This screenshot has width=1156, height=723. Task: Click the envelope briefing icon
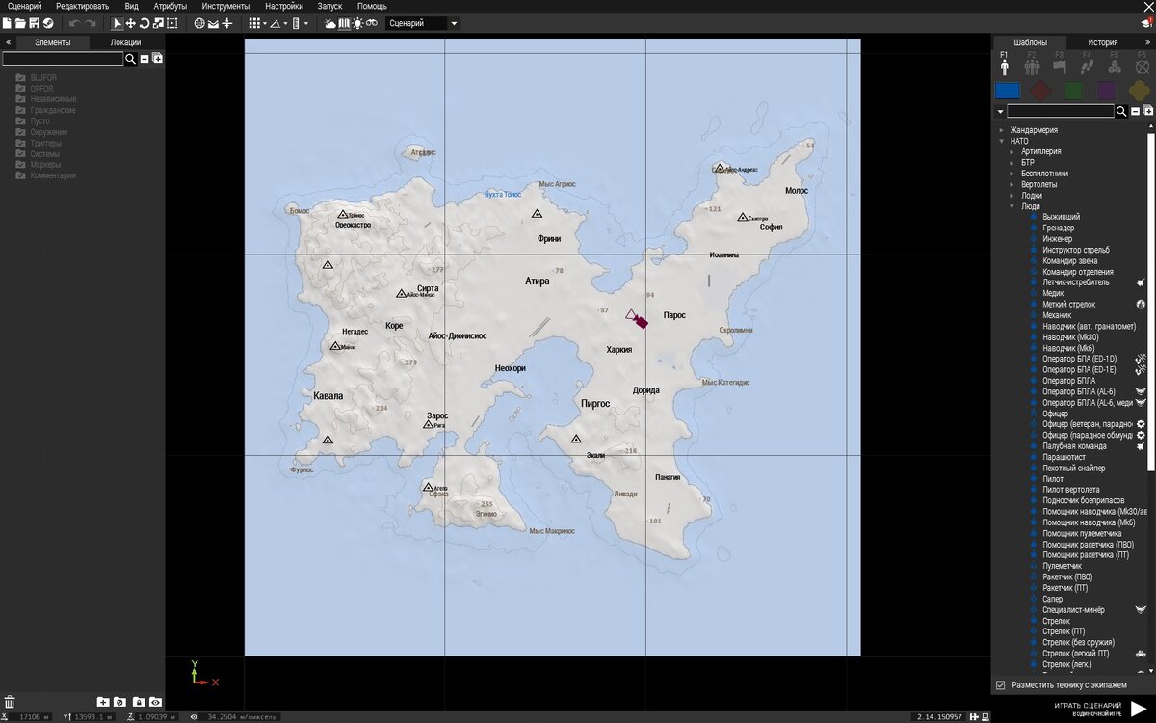point(213,23)
